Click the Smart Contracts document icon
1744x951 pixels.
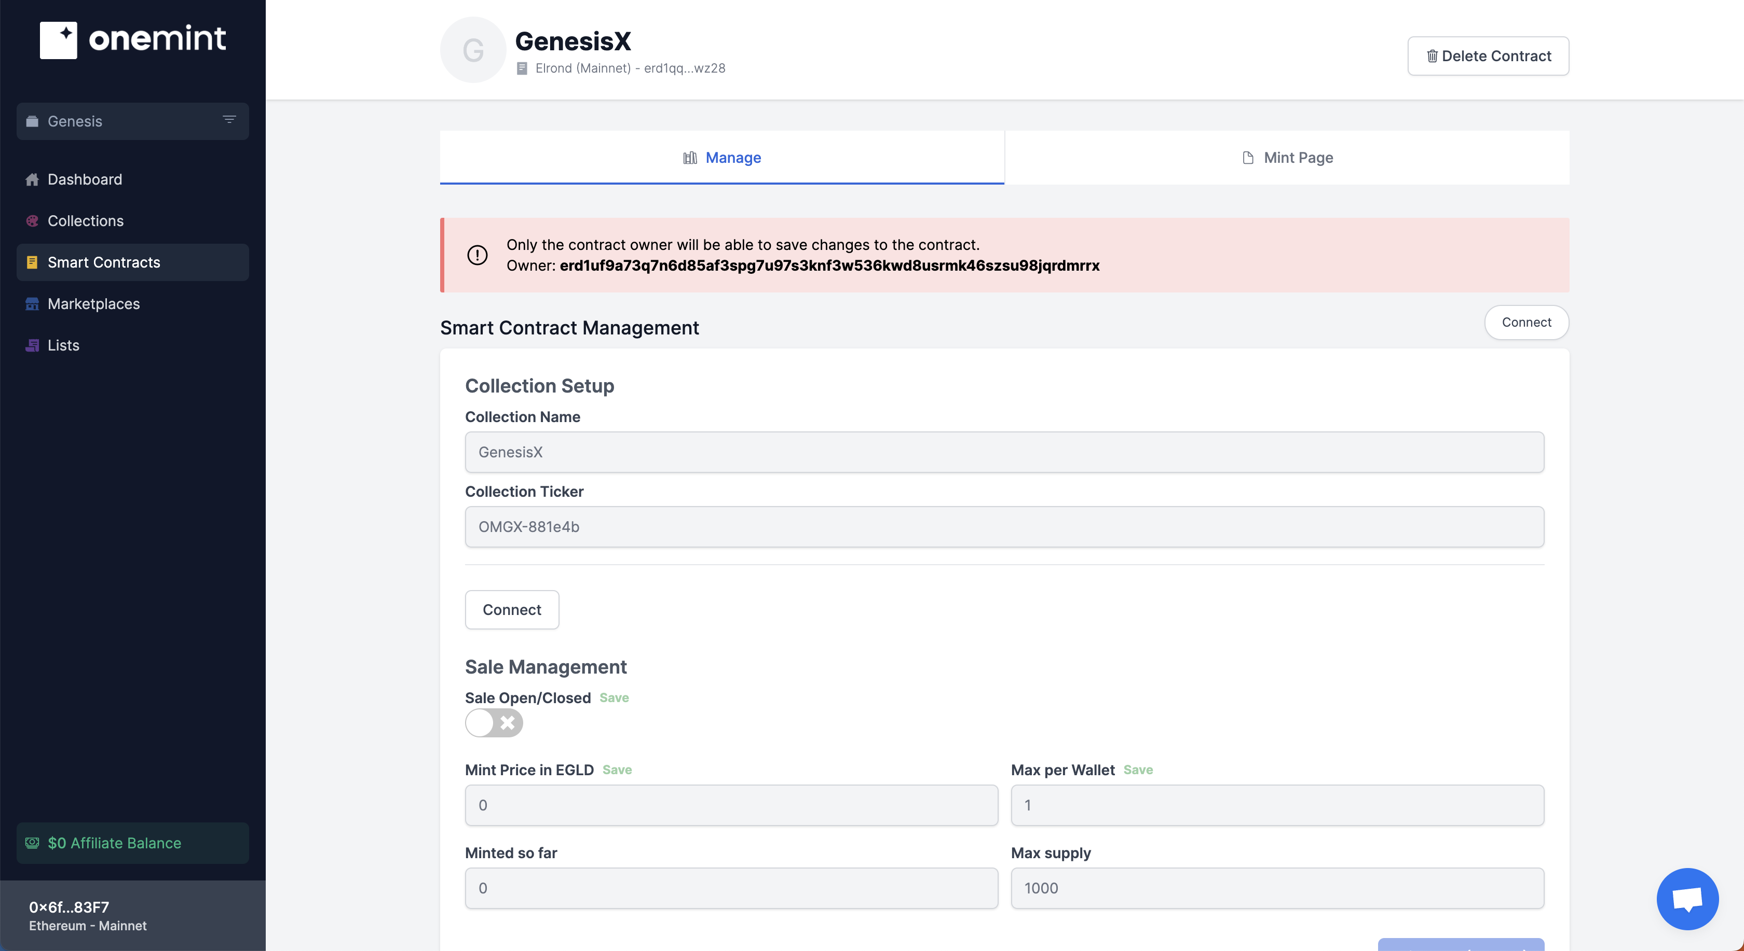(32, 262)
